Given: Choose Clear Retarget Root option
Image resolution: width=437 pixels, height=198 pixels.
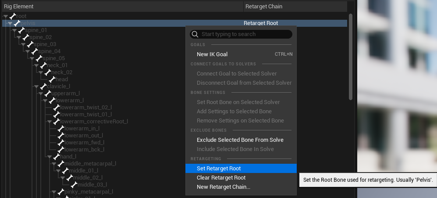Looking at the screenshot, I should [x=221, y=178].
